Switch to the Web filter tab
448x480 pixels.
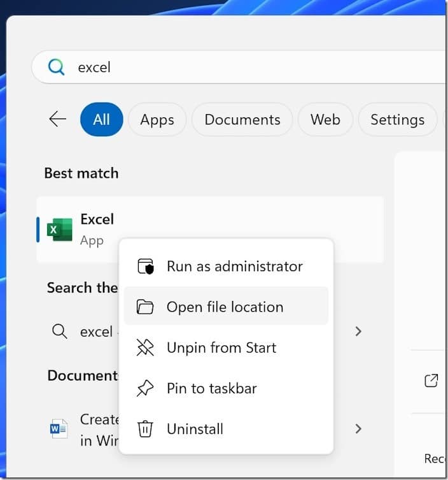point(325,119)
